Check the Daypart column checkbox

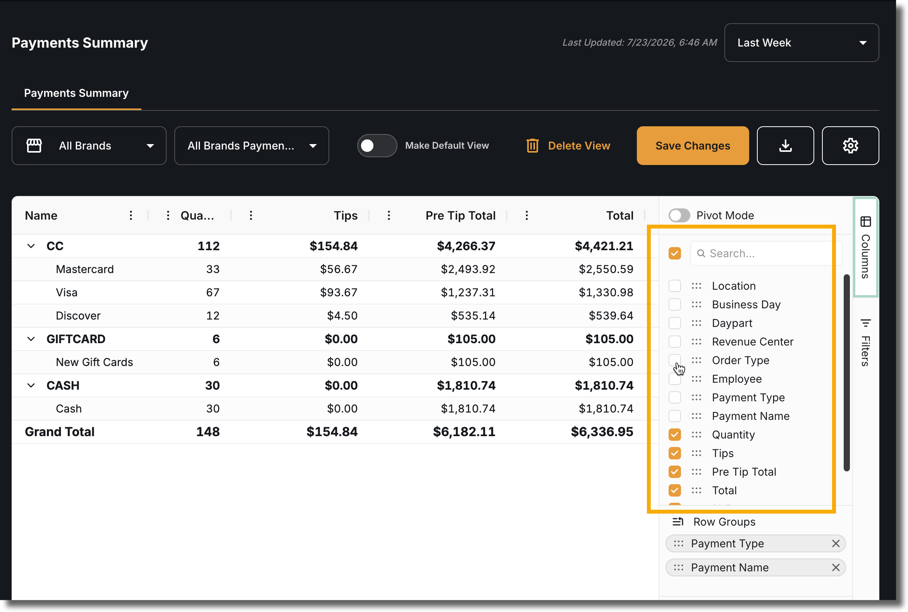coord(674,323)
